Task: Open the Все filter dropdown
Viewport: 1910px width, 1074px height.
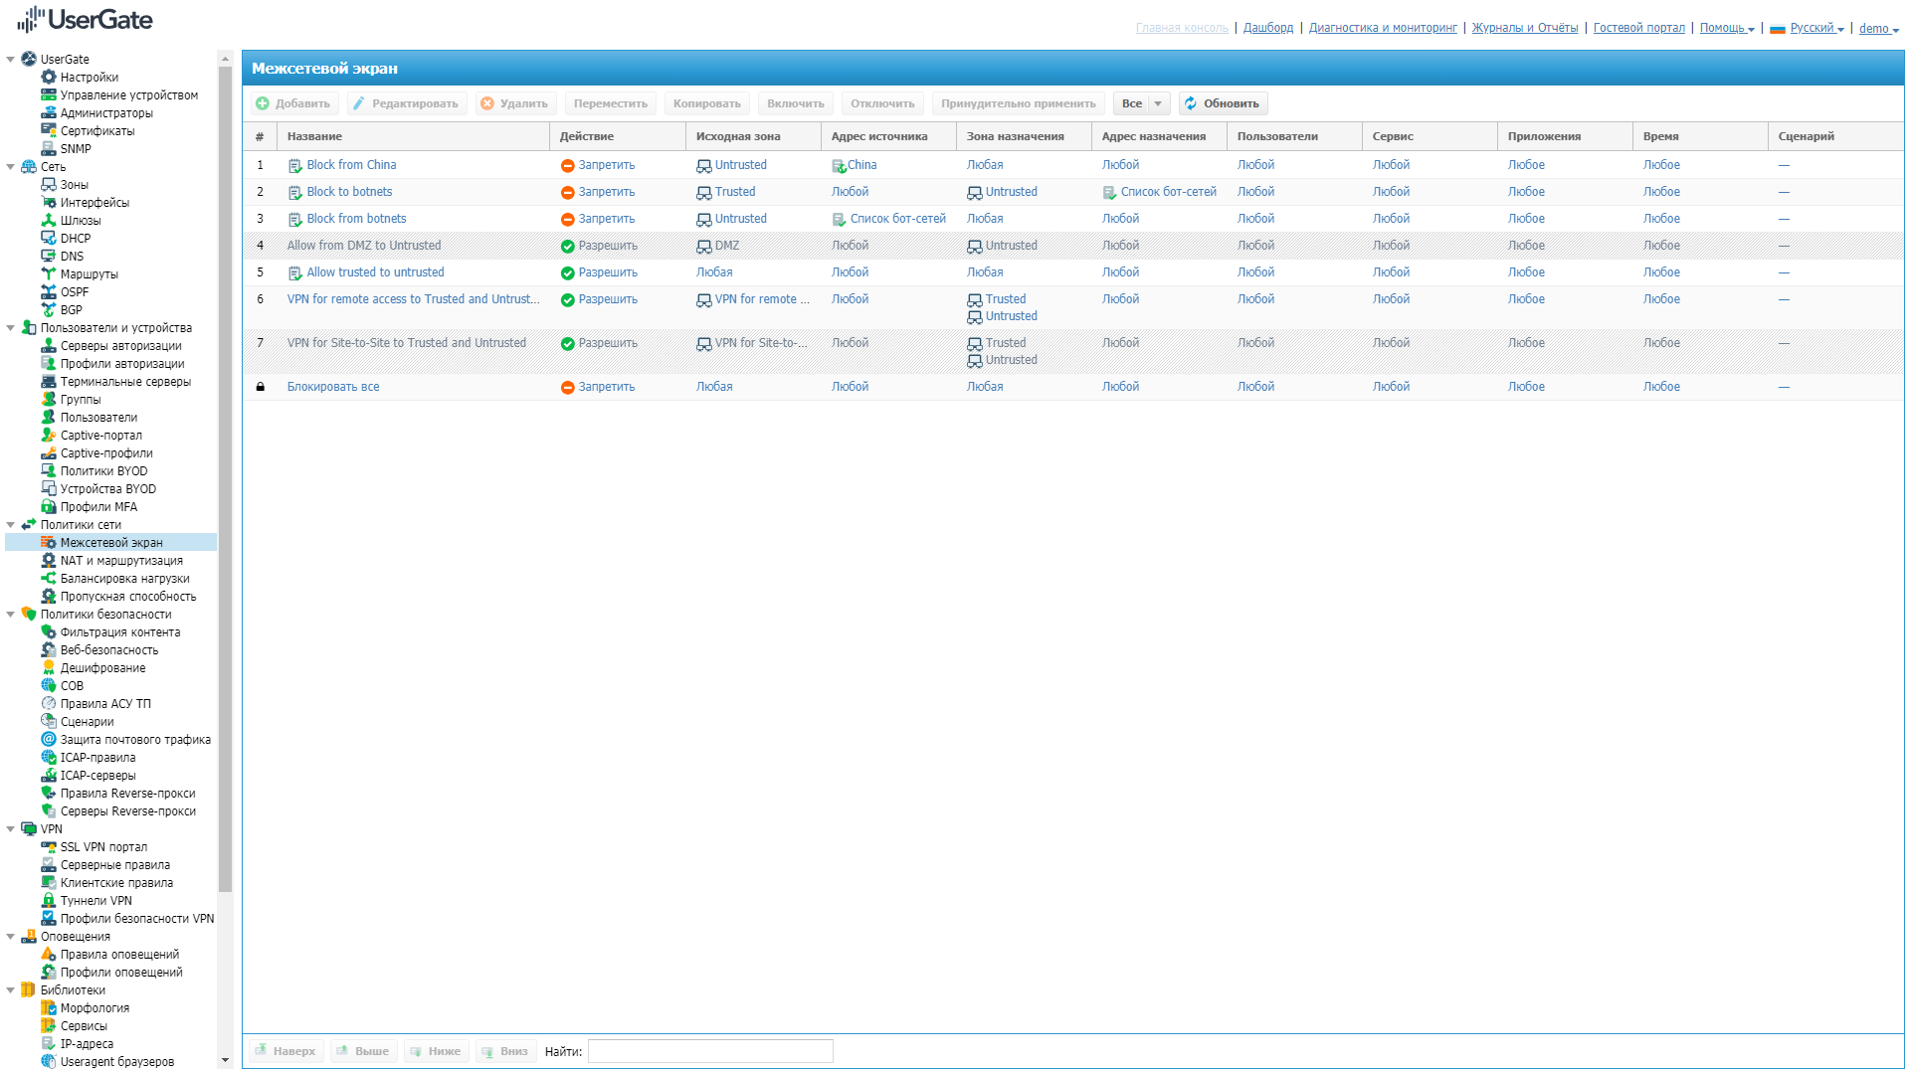Action: (x=1158, y=103)
